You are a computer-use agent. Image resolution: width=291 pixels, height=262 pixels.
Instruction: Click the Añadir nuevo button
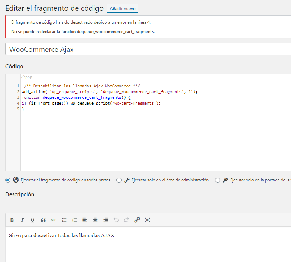coord(123,8)
